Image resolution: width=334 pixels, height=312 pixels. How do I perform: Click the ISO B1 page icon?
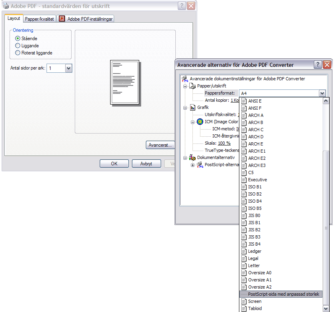click(x=244, y=187)
